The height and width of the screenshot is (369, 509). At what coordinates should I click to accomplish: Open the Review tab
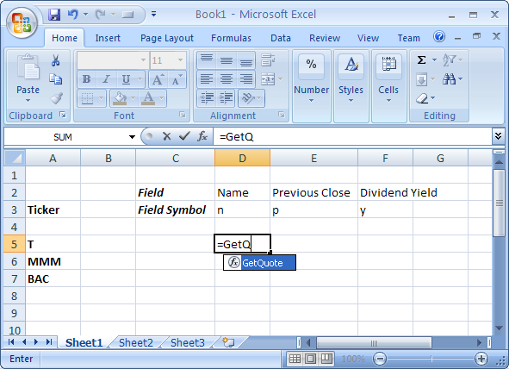[x=325, y=38]
